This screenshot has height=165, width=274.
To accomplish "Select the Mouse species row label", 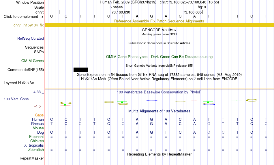I will 38,128.
